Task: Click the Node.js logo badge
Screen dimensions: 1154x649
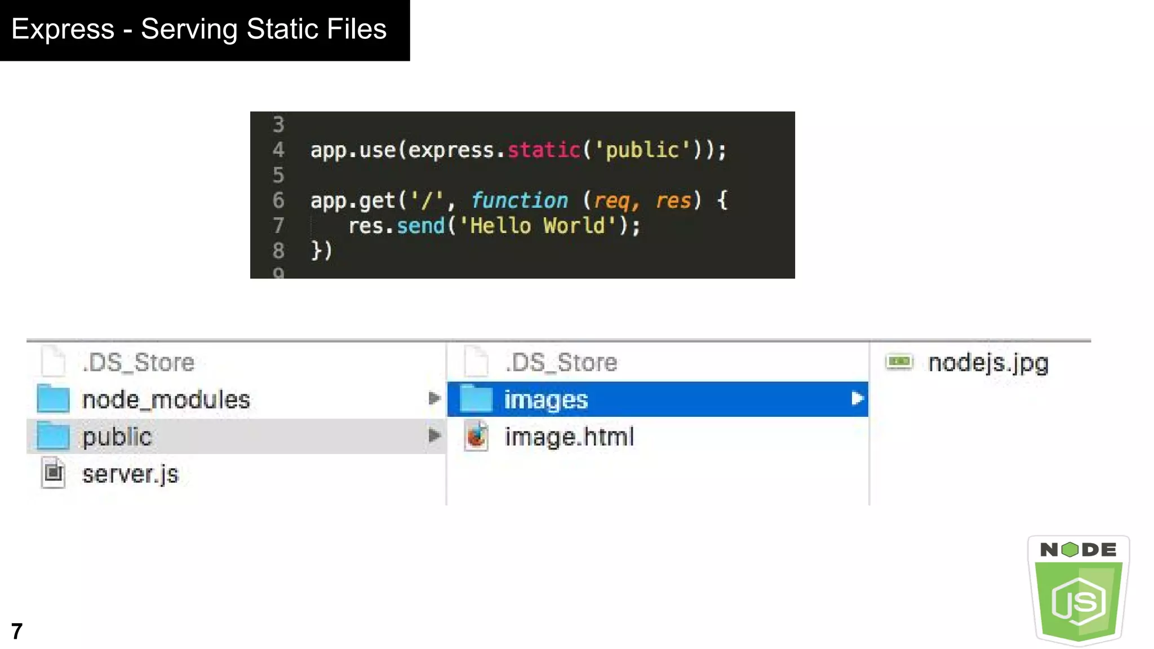Action: pos(1078,590)
